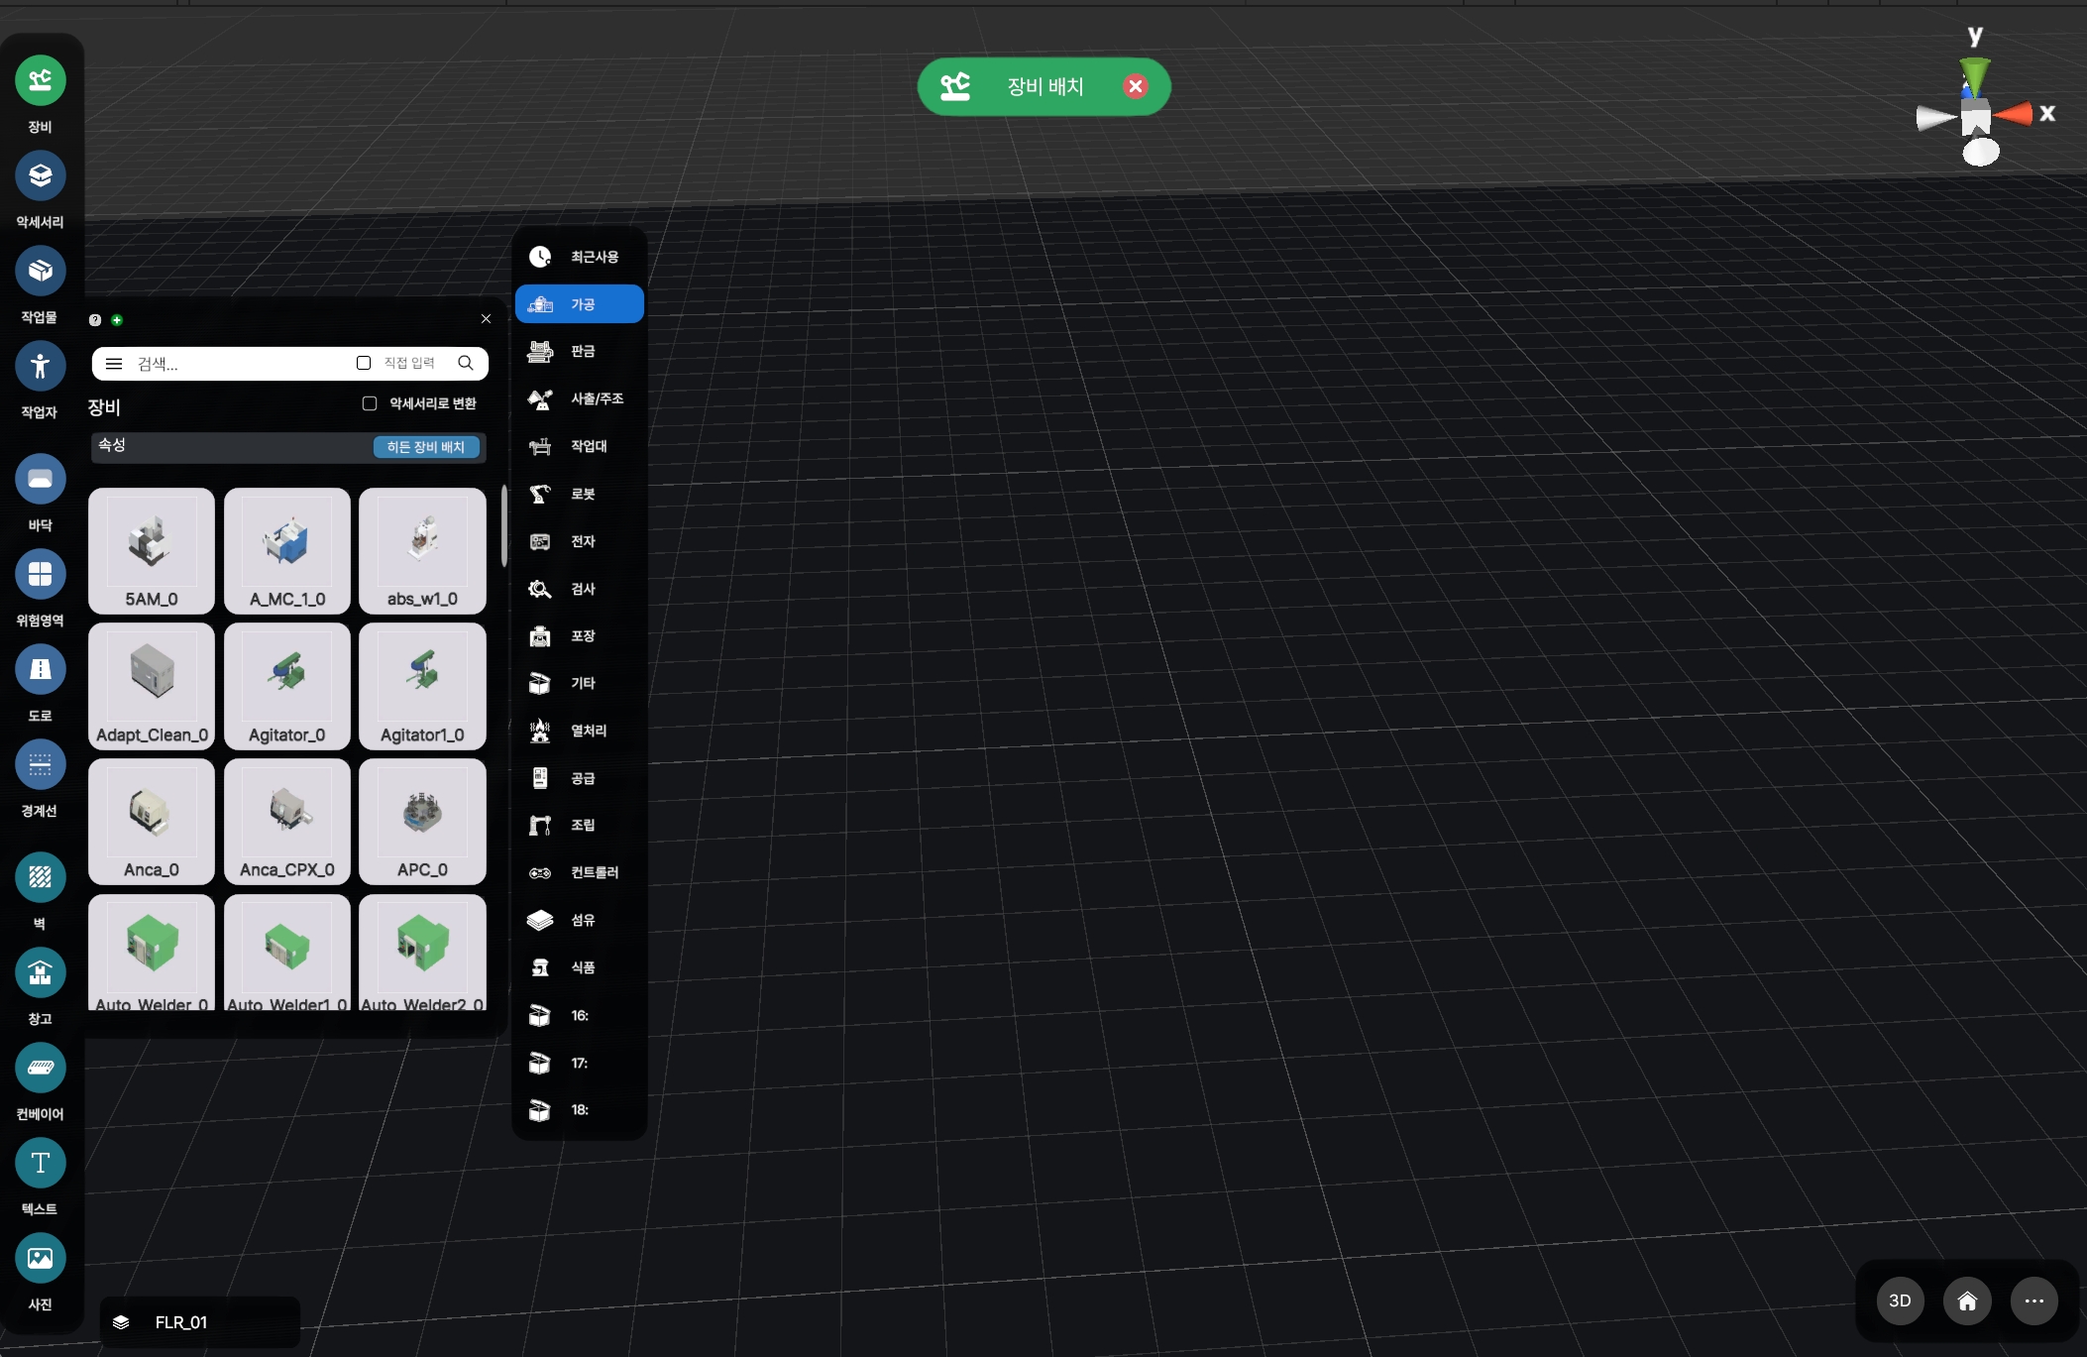Image resolution: width=2087 pixels, height=1357 pixels.
Task: Toggle the 3D view mode button
Action: point(1900,1300)
